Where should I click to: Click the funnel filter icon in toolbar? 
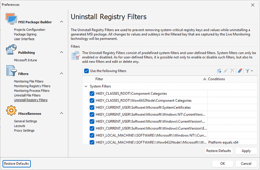(247, 71)
